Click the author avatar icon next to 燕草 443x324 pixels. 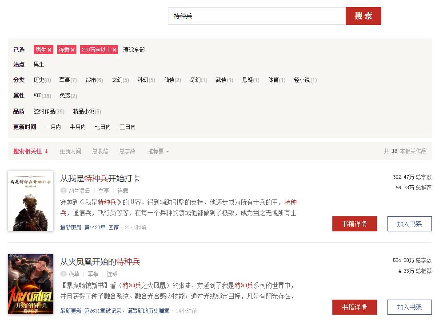63,274
